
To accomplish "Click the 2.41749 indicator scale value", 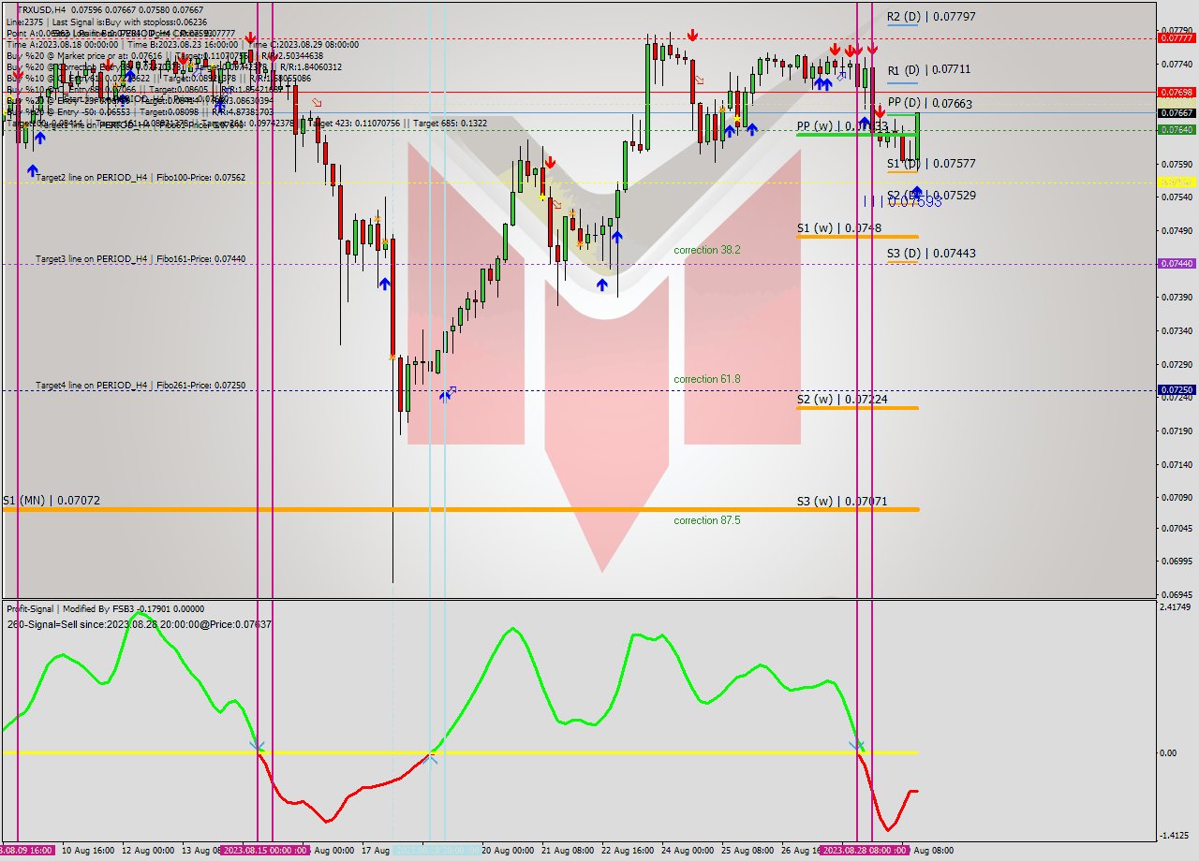I will (x=1177, y=607).
